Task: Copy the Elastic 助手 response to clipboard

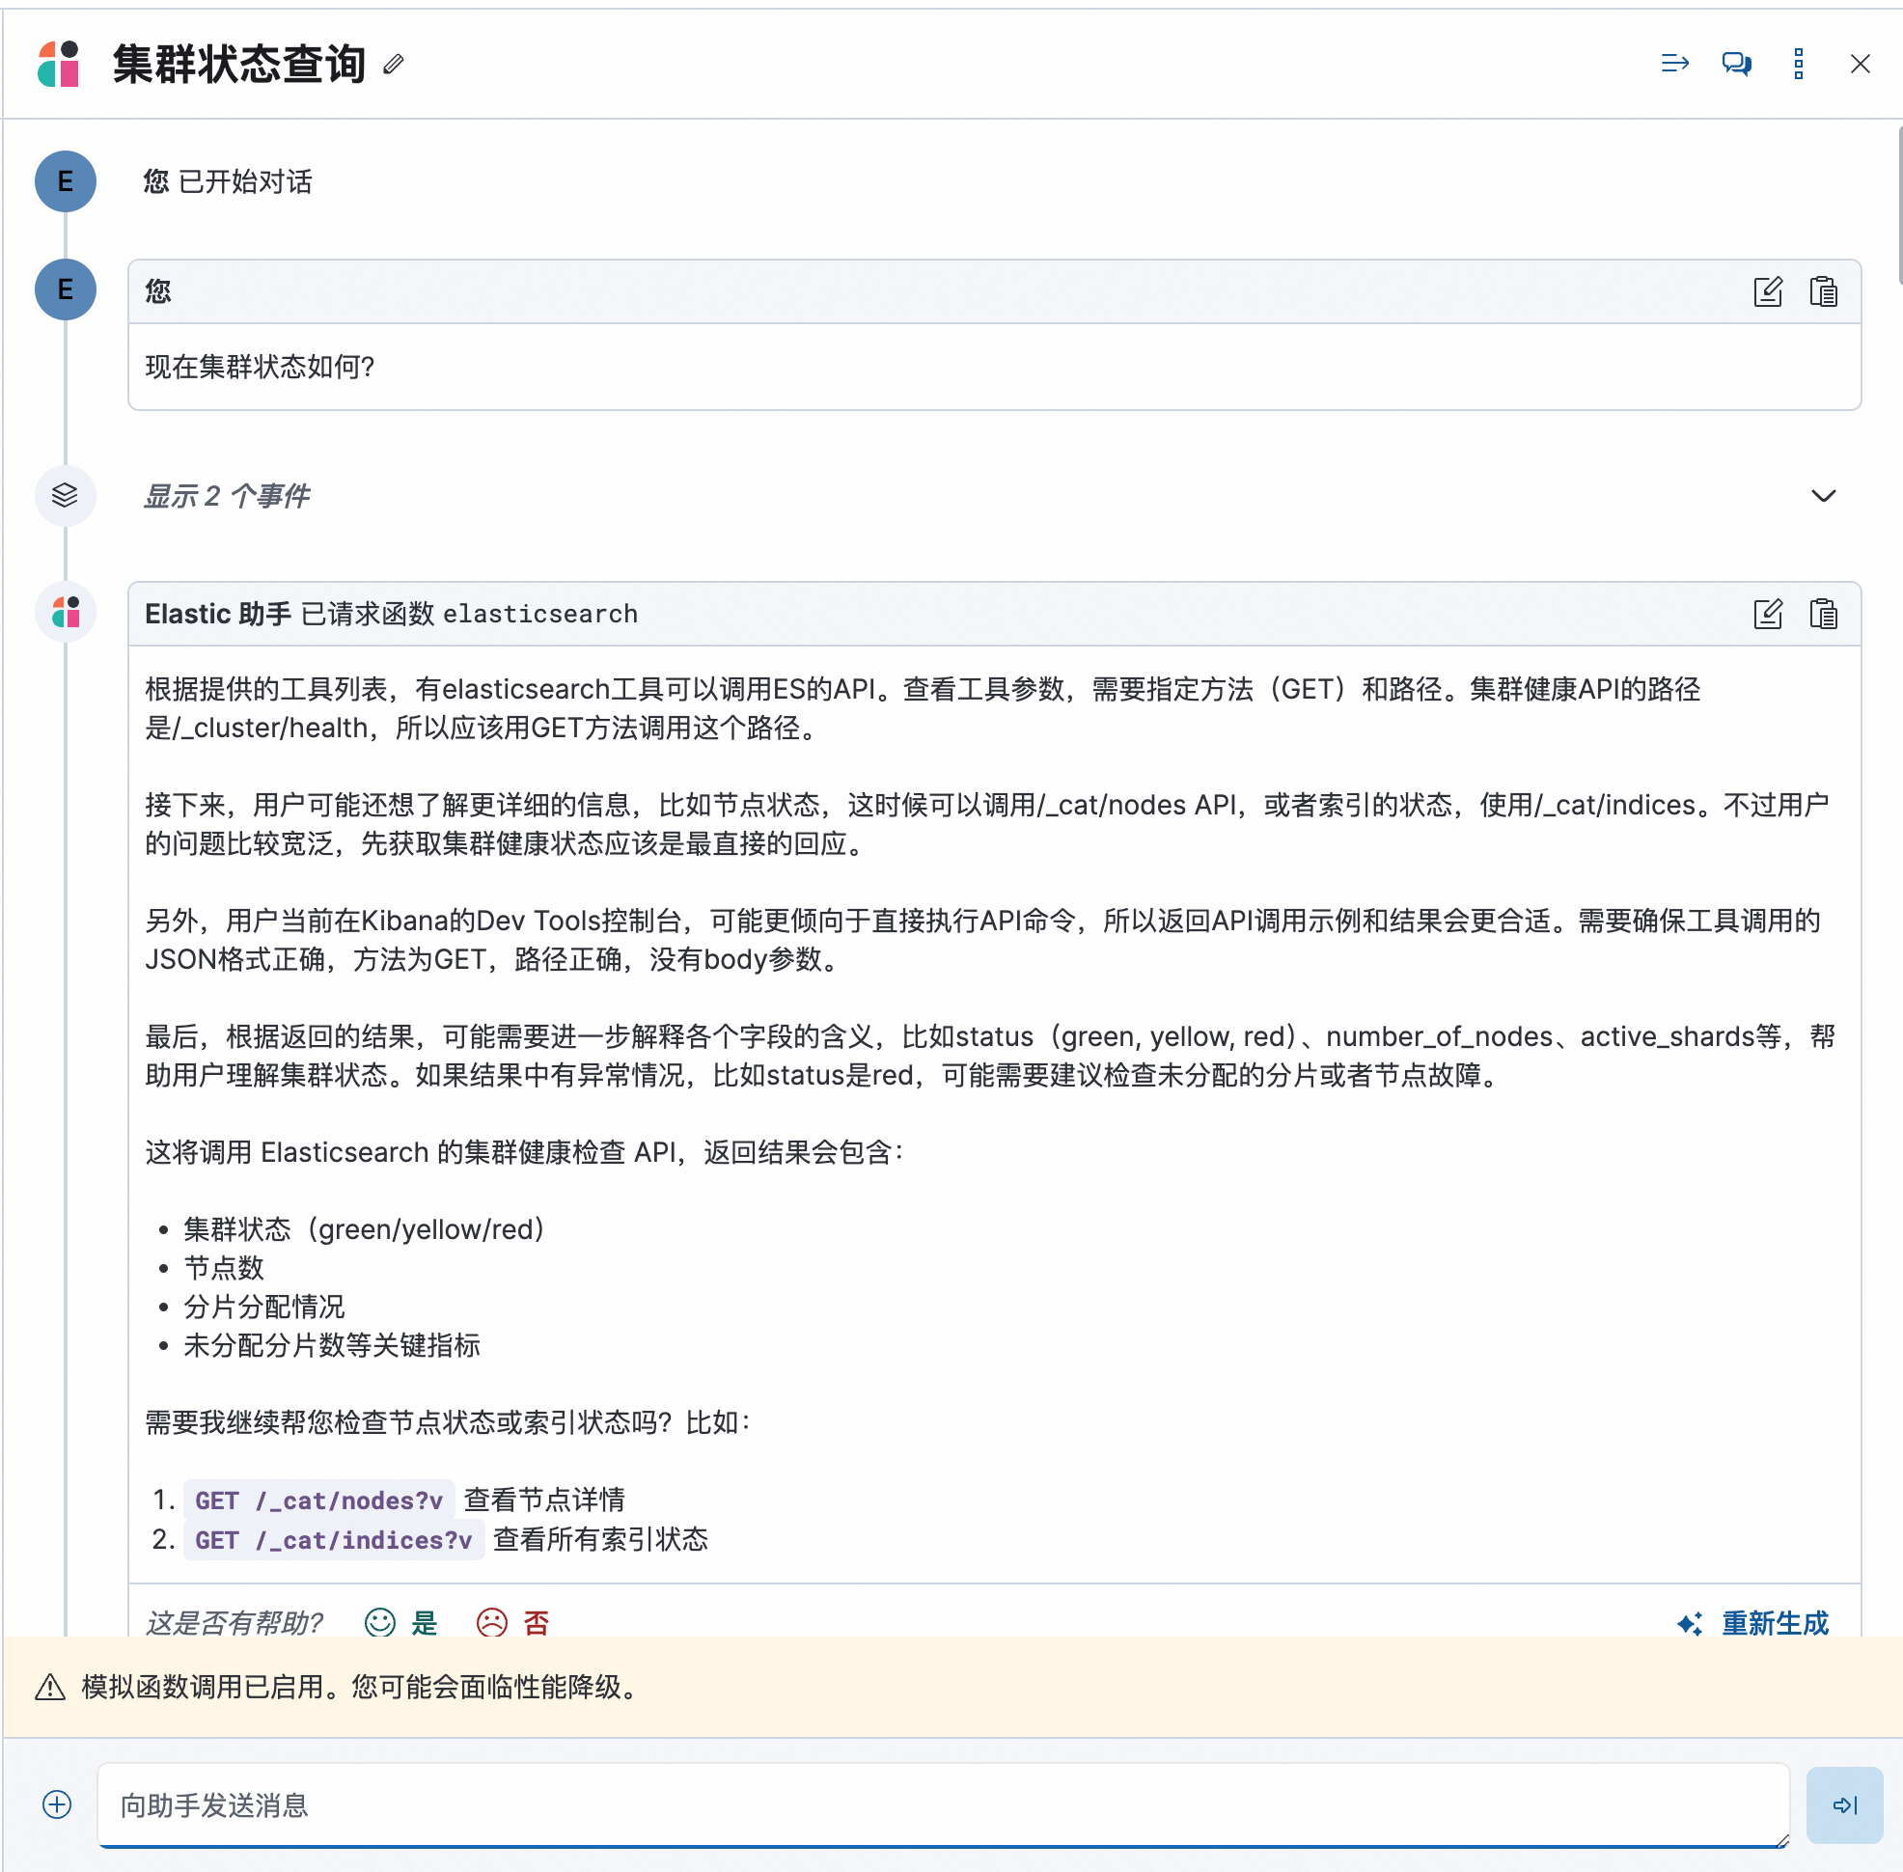Action: pos(1823,613)
